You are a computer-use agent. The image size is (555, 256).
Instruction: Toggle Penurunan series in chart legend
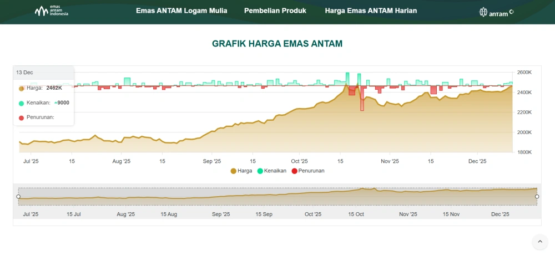point(308,171)
